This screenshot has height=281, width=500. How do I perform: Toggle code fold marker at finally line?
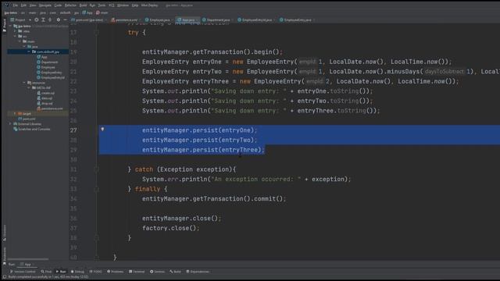[x=96, y=189]
